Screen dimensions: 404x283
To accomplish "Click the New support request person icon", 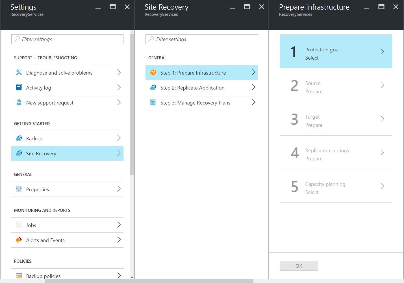I will pos(19,103).
